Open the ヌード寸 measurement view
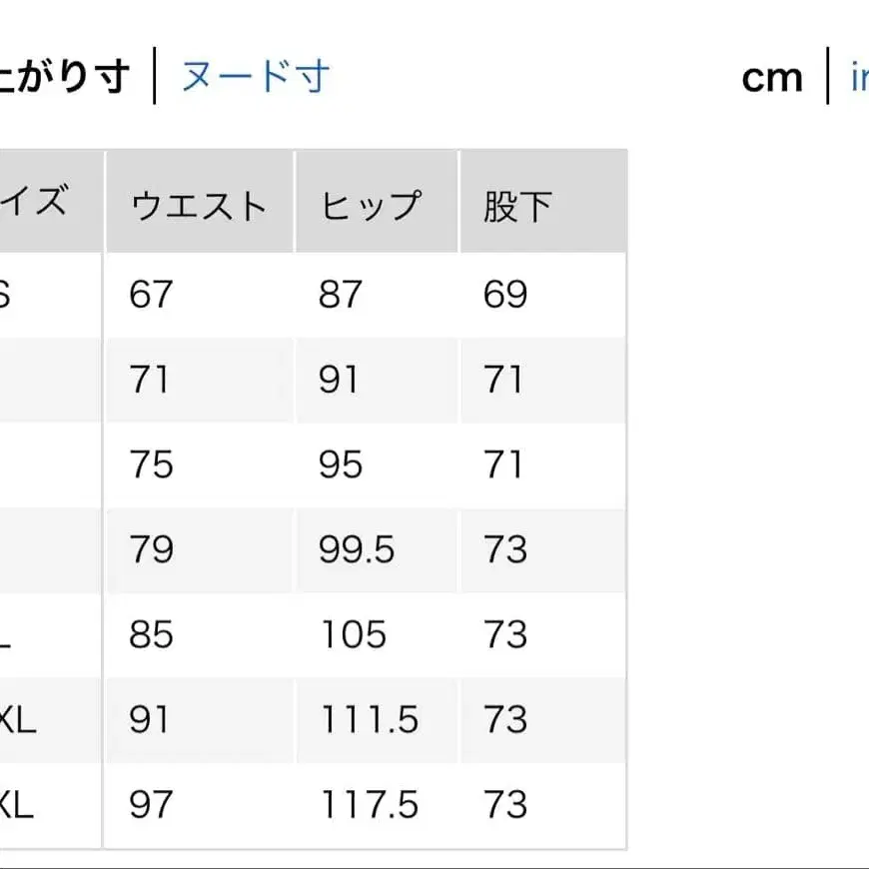Image resolution: width=869 pixels, height=869 pixels. tap(255, 78)
